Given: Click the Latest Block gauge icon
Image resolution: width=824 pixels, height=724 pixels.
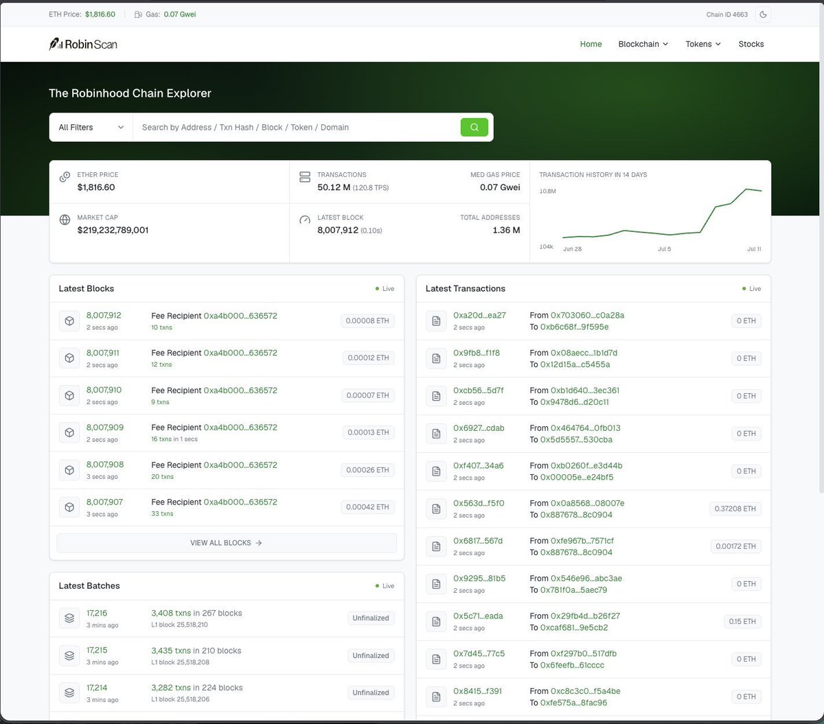Looking at the screenshot, I should click(305, 220).
